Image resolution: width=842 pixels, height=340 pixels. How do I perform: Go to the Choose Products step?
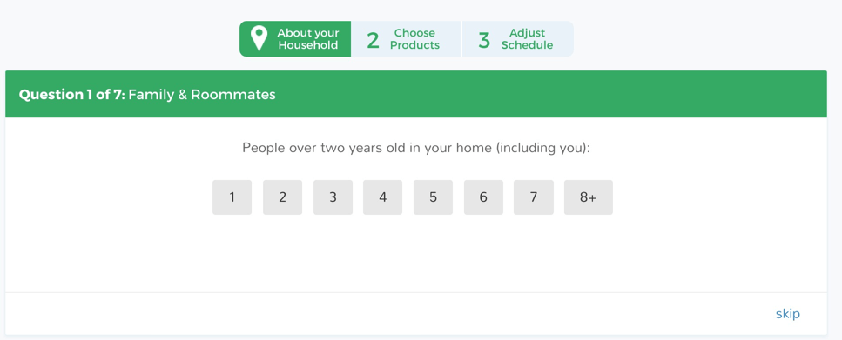[406, 38]
